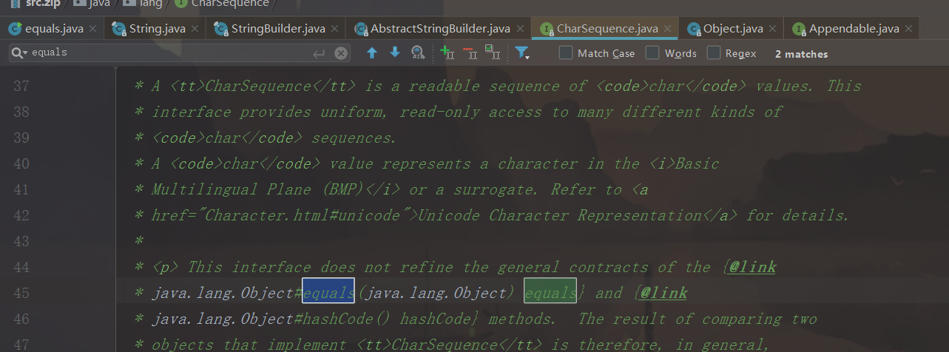Enable the Regex checkbox
The height and width of the screenshot is (352, 949).
click(x=714, y=53)
